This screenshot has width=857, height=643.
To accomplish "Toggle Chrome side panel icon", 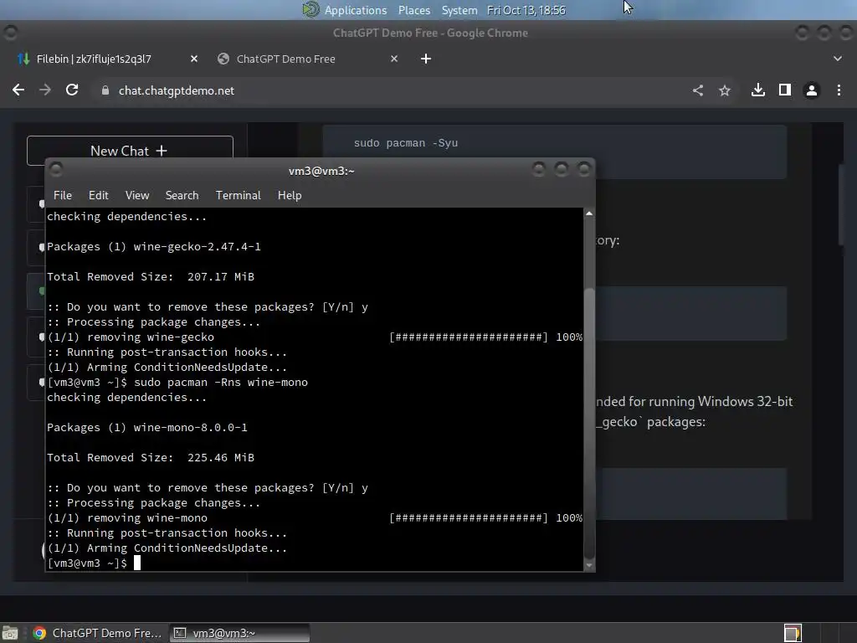I will coord(785,90).
